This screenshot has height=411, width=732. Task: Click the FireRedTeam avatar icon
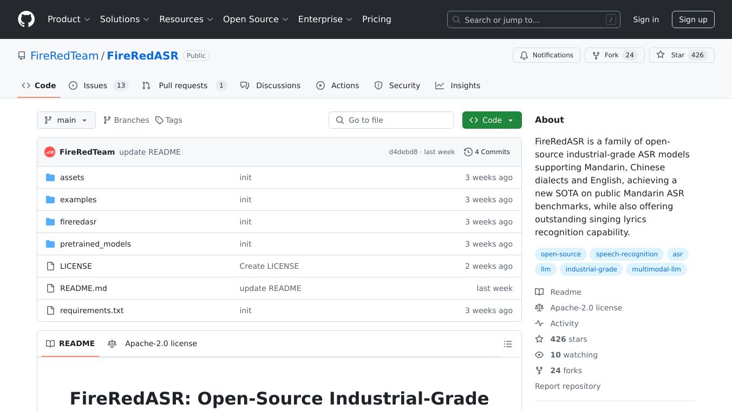(50, 152)
